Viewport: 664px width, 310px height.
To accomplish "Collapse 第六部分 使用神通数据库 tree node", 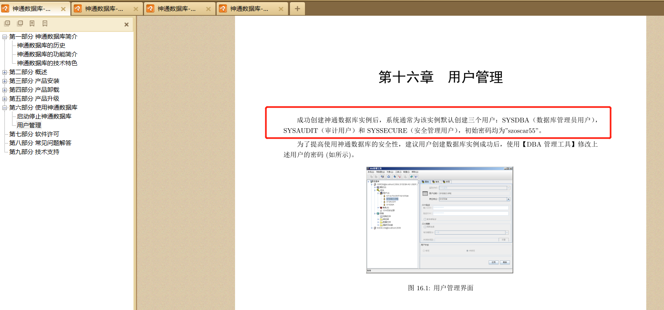I will coord(5,108).
